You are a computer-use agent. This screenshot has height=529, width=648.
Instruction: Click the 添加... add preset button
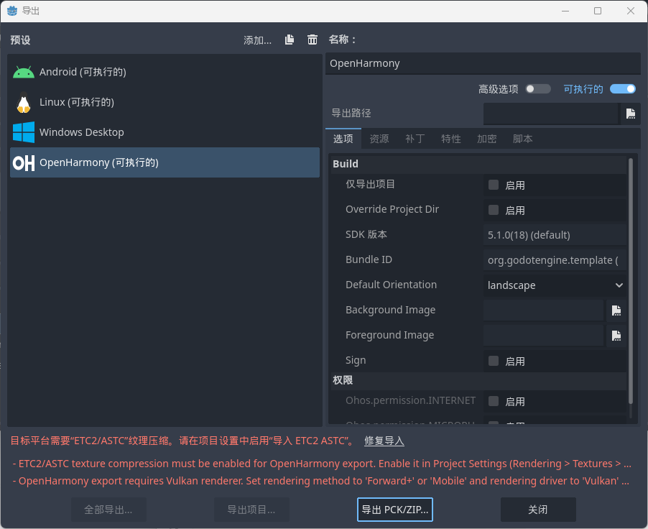tap(257, 40)
